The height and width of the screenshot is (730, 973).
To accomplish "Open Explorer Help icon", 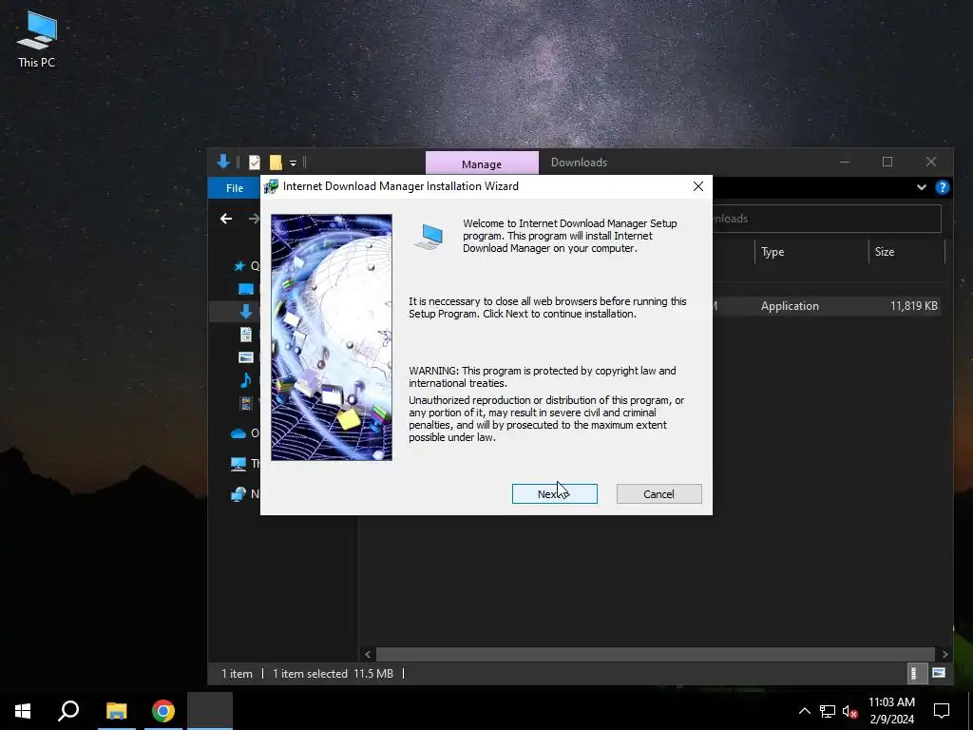I will [942, 187].
